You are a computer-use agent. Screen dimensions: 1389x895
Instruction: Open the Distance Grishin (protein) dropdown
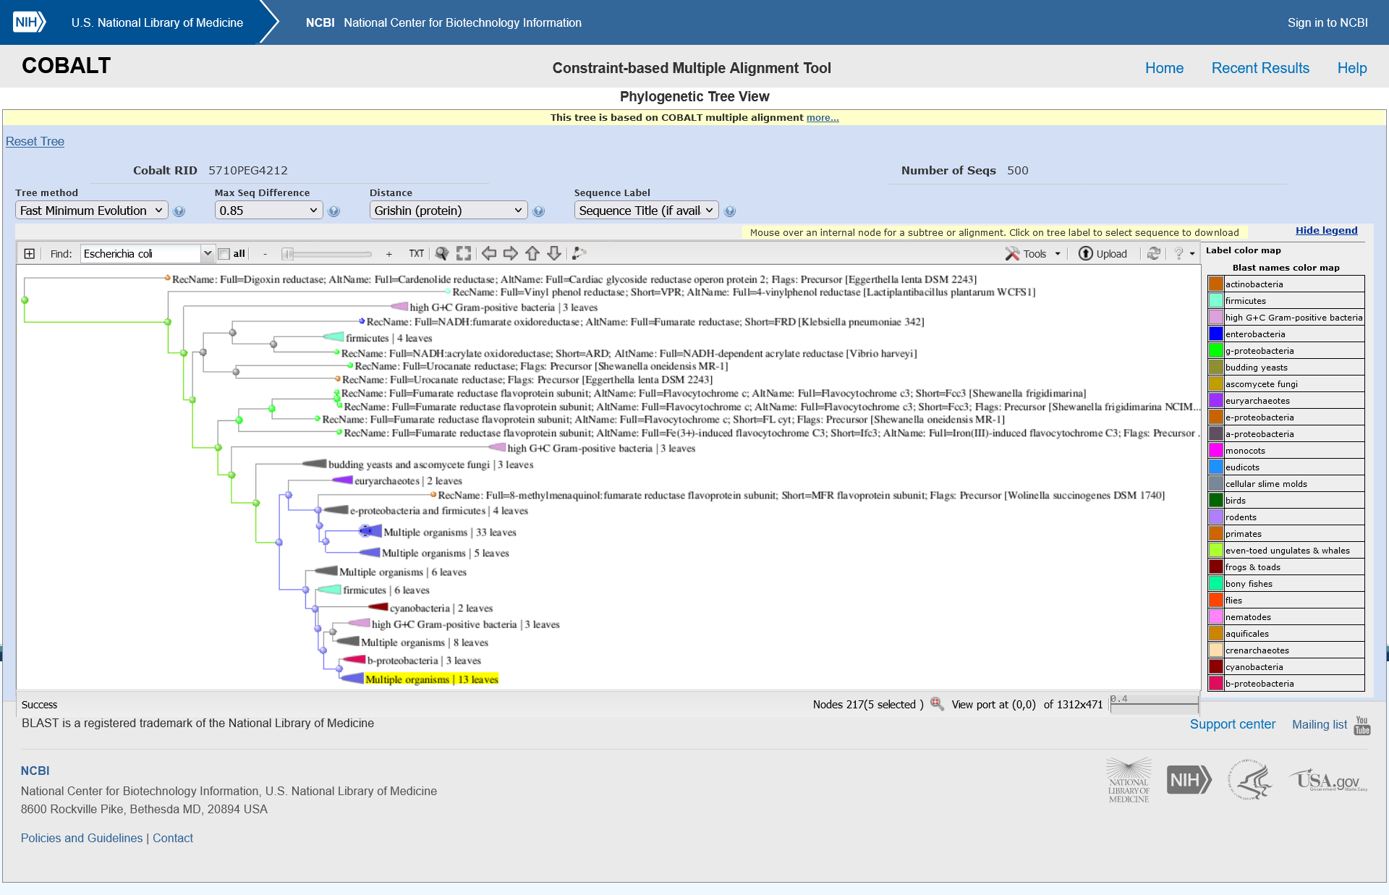tap(449, 211)
